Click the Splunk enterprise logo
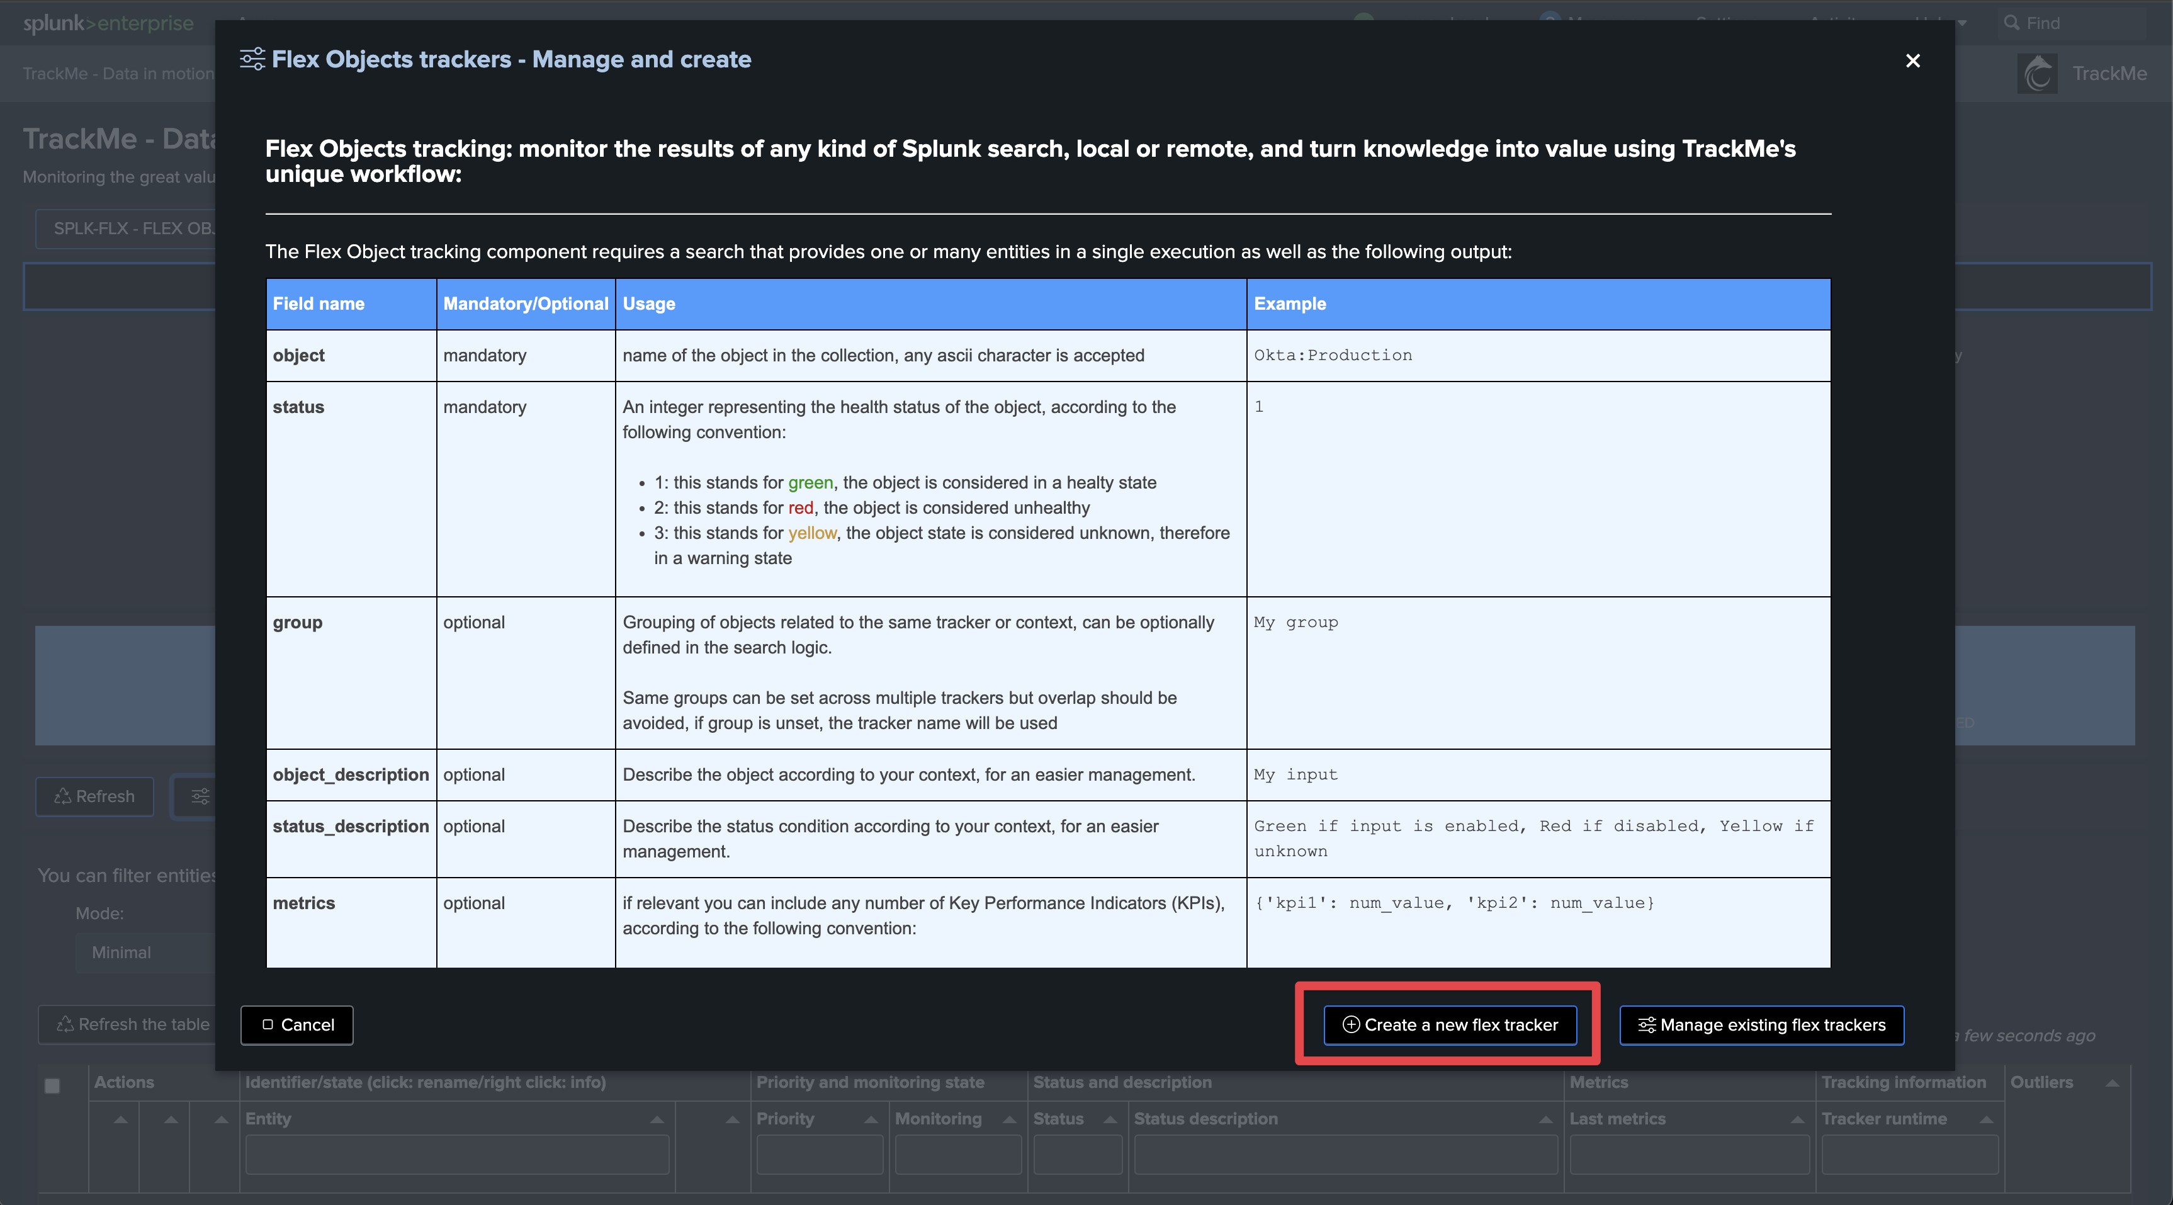2173x1205 pixels. 108,23
